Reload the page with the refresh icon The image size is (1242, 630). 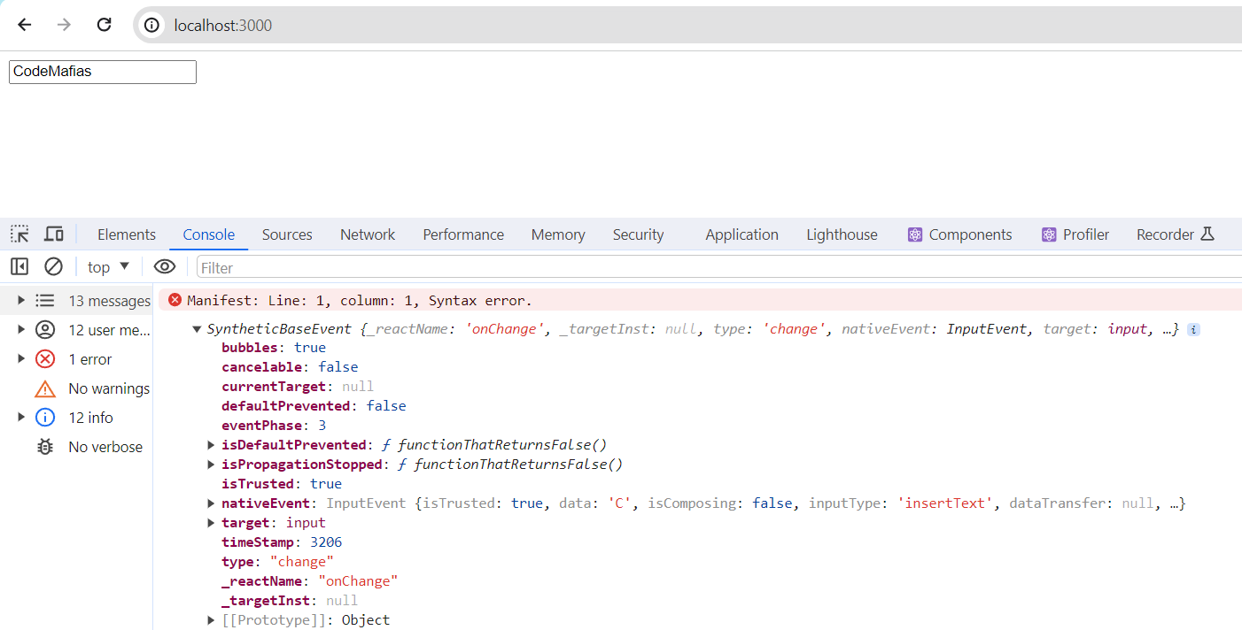coord(104,25)
